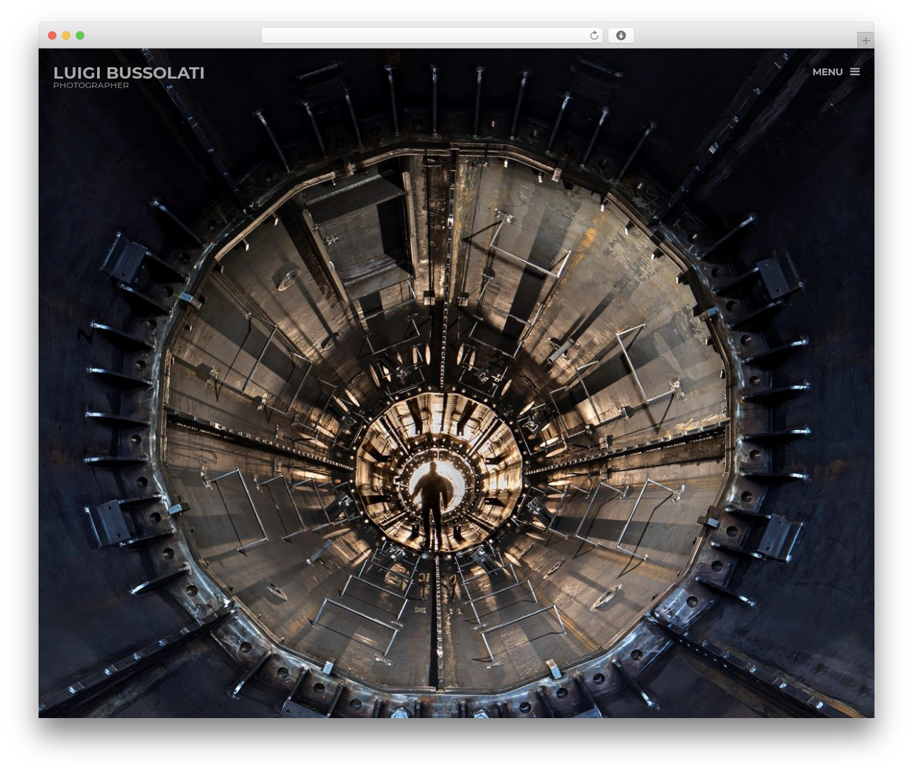913x773 pixels.
Task: Click the empty text area of the address bar
Action: click(x=424, y=36)
